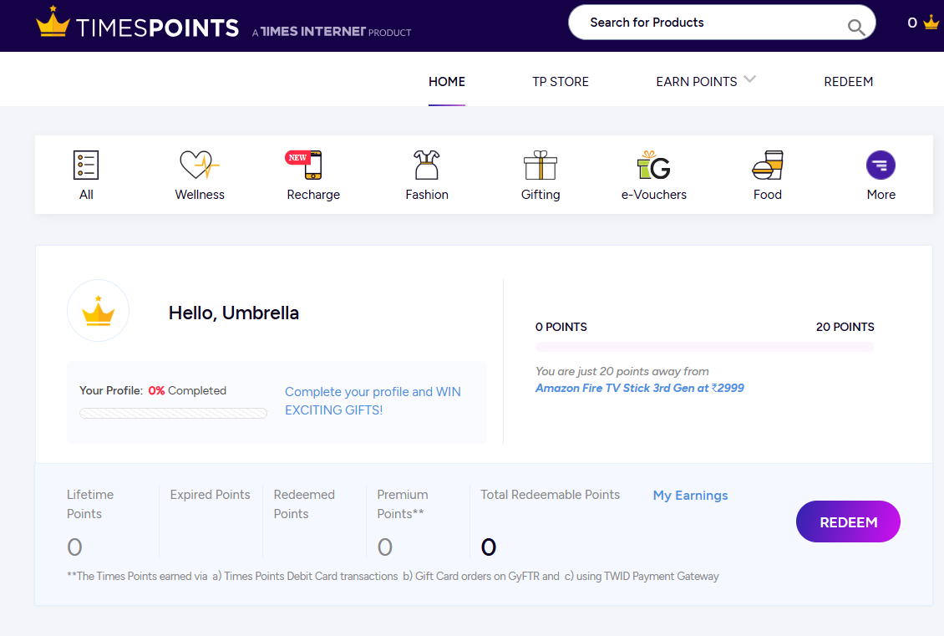
Task: Open the e-Vouchers icon
Action: 654,165
